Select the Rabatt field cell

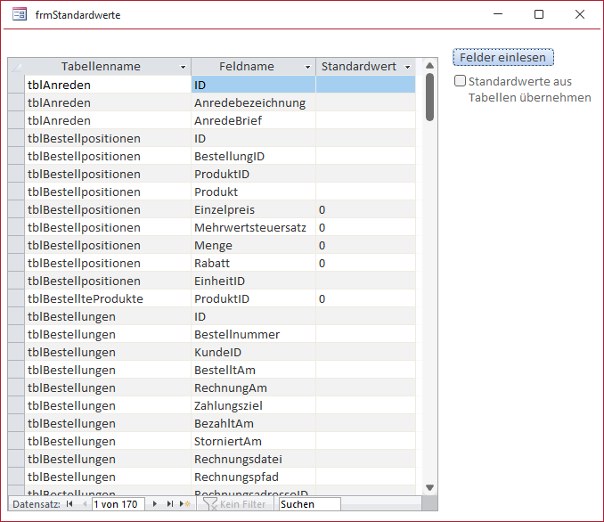[x=253, y=263]
